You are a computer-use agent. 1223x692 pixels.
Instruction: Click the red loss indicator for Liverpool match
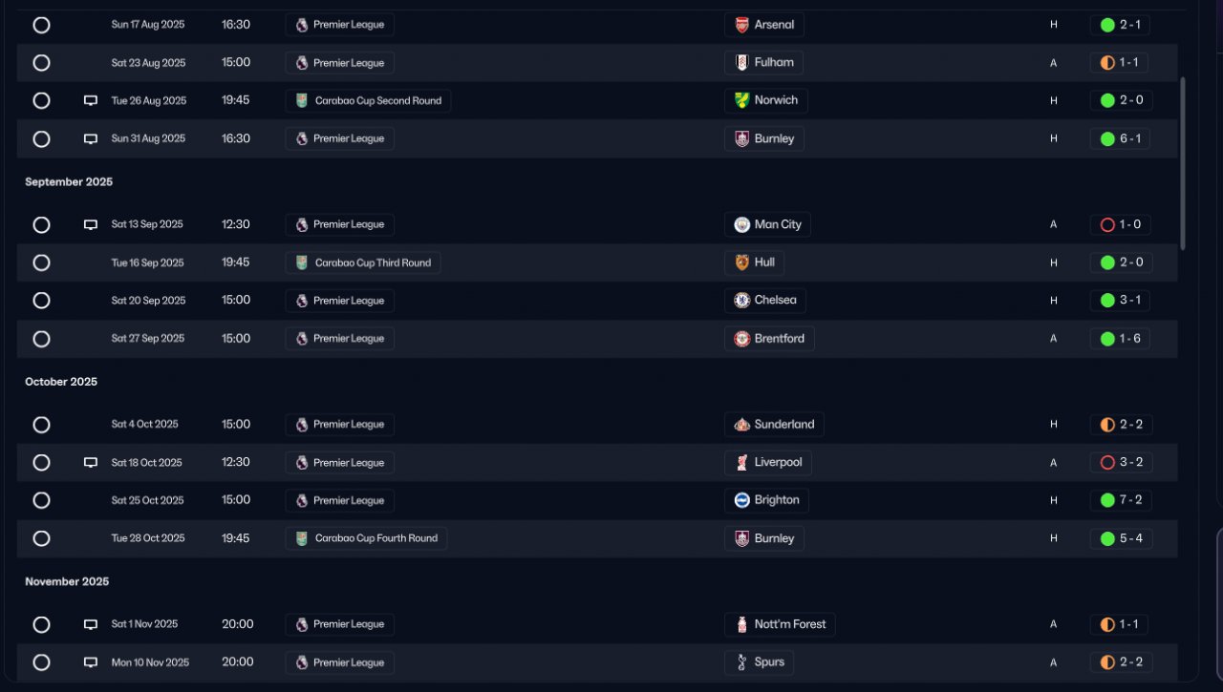1107,463
